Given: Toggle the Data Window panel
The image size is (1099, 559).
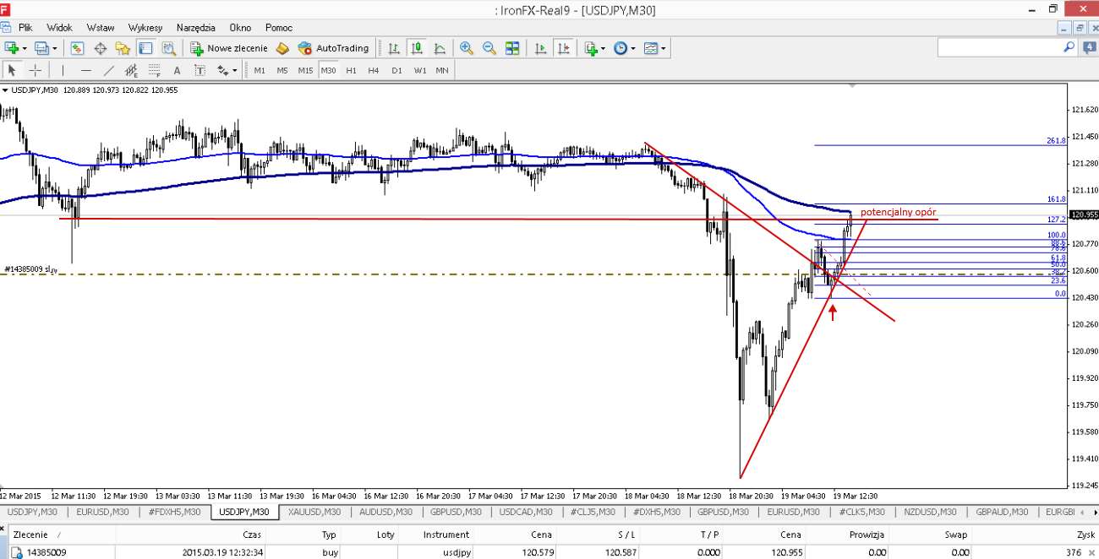Looking at the screenshot, I should tap(100, 48).
